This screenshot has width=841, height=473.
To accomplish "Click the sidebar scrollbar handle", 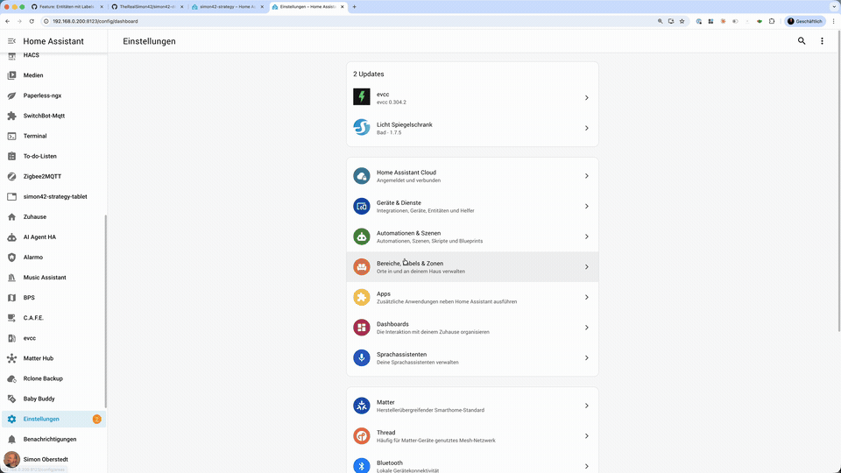I will click(106, 311).
